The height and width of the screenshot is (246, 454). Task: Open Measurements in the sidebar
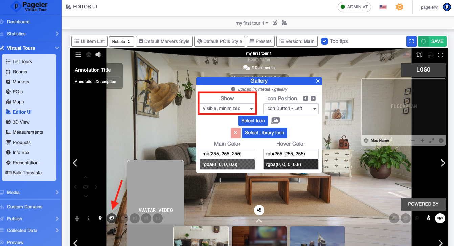(28, 132)
